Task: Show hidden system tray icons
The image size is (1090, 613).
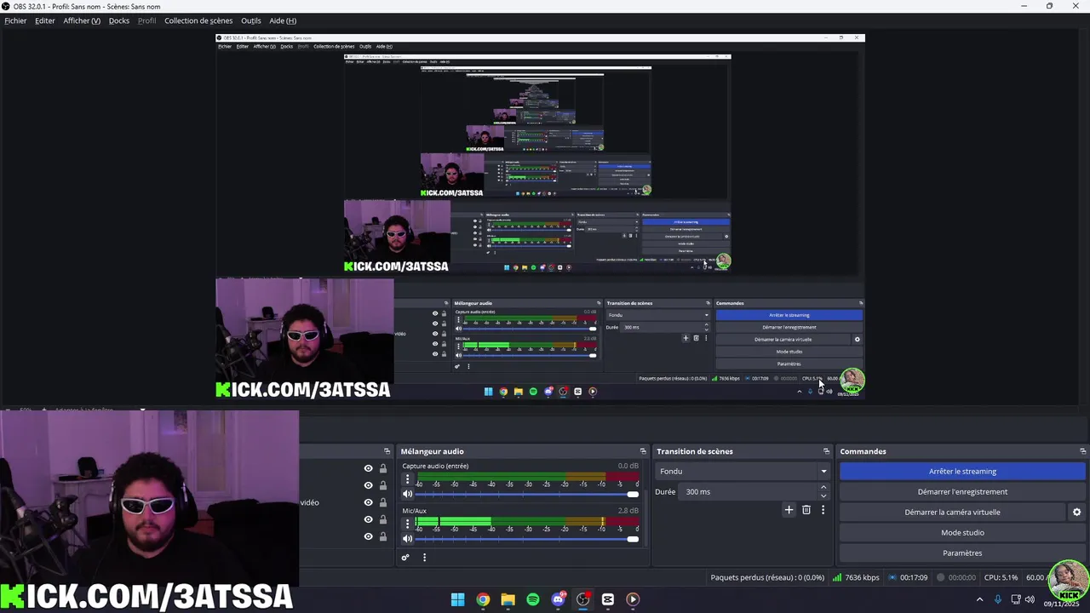Action: coord(979,599)
